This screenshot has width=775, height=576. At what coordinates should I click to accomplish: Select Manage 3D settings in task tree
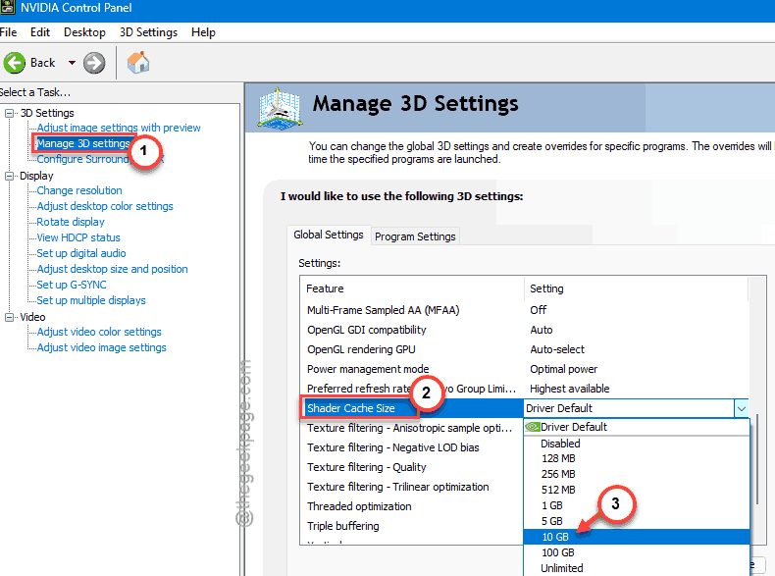pyautogui.click(x=83, y=143)
